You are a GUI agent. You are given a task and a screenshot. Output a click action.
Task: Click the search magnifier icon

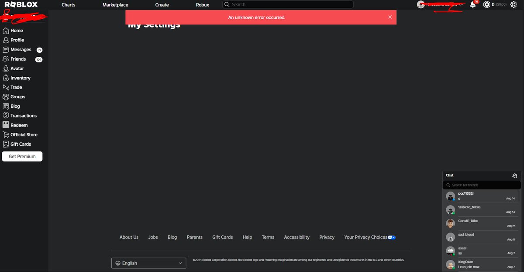click(227, 5)
